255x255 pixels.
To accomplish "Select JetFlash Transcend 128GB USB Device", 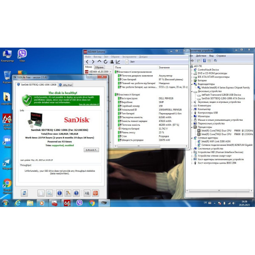I will click(x=221, y=95).
